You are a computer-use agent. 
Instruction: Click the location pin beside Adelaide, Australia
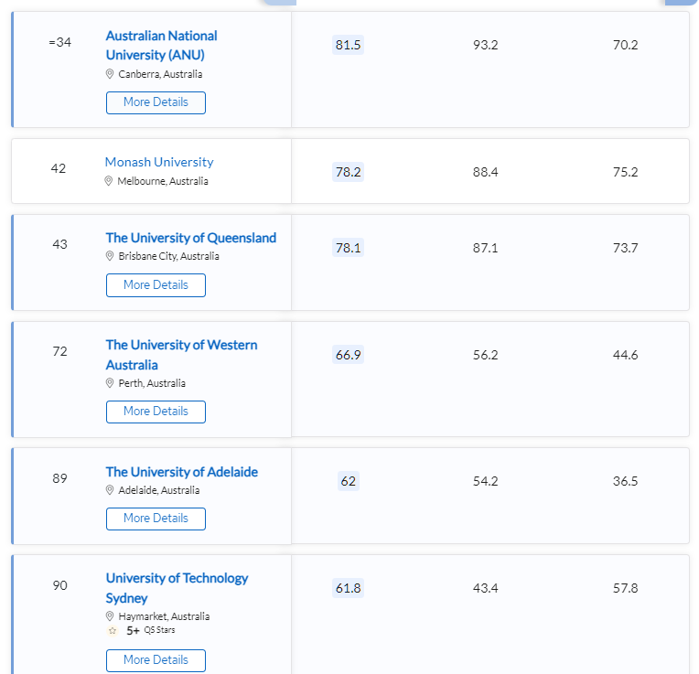[110, 490]
